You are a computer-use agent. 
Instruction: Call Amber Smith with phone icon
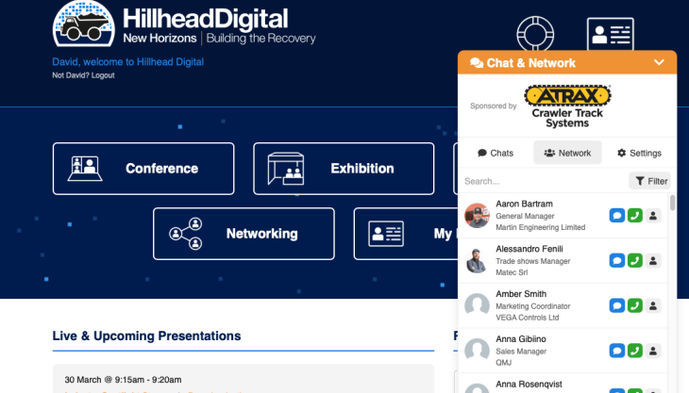635,305
